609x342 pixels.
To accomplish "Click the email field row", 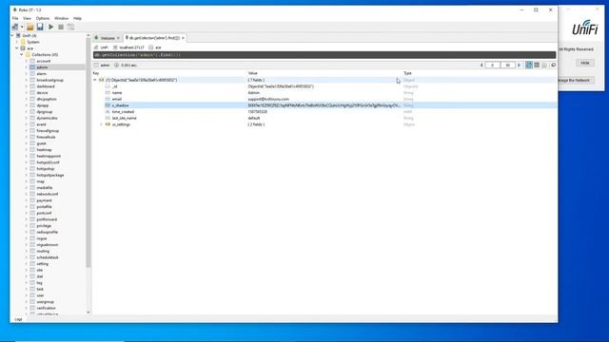I will 324,99.
